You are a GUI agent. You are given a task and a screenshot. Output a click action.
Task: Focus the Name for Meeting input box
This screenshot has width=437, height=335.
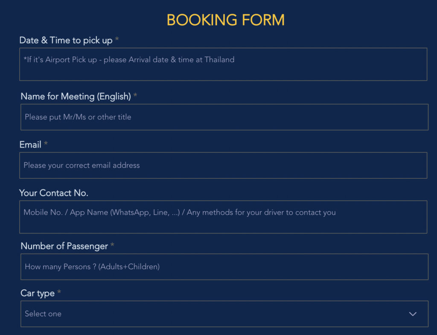click(224, 117)
